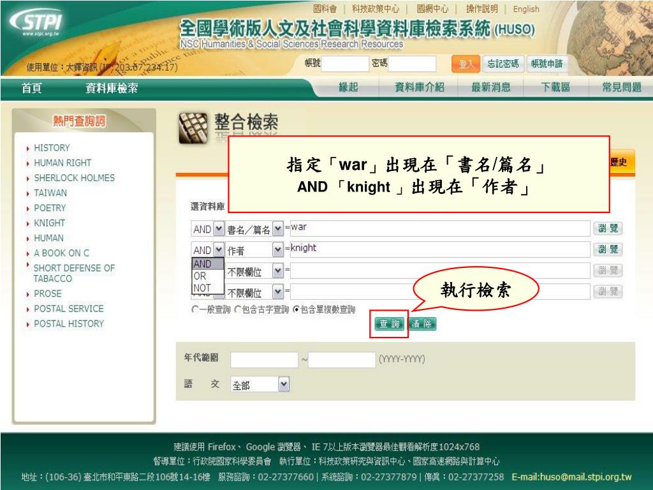This screenshot has width=653, height=490.
Task: Open 資料庫檢索 in the navigation bar
Action: pyautogui.click(x=112, y=88)
